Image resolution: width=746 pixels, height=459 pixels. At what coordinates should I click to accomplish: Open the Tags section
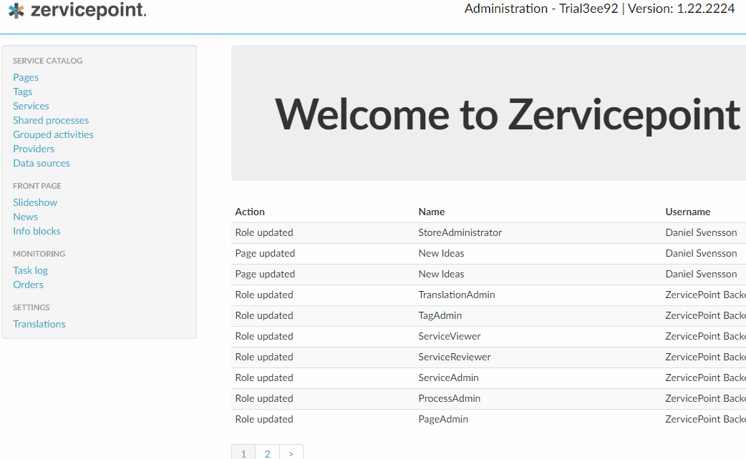[22, 92]
